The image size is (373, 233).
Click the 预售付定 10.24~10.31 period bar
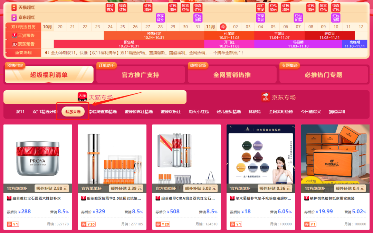coord(154,36)
